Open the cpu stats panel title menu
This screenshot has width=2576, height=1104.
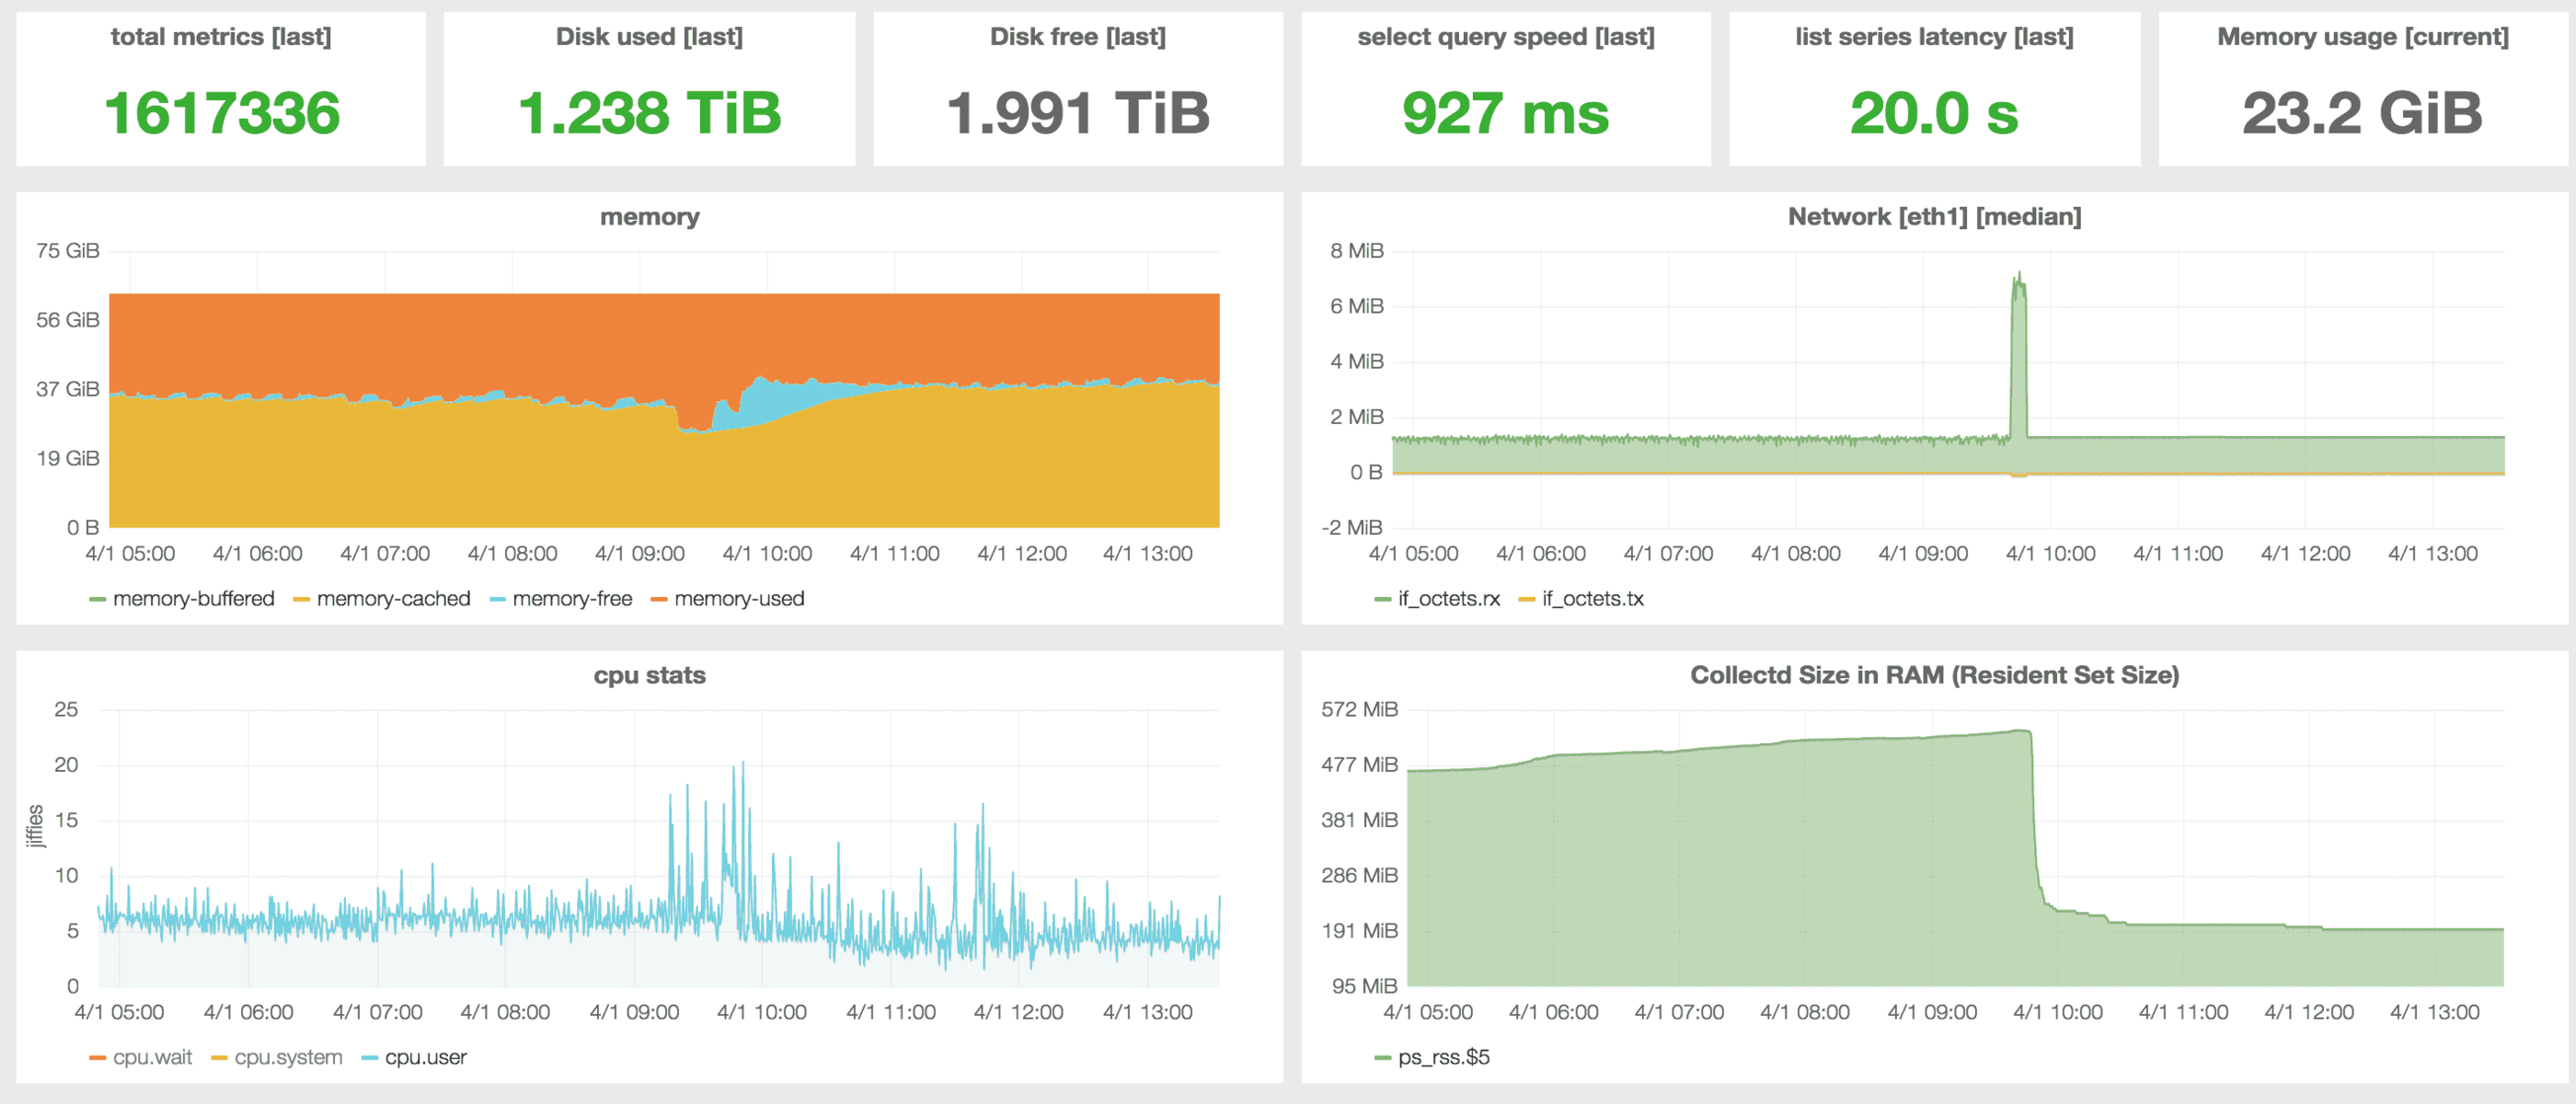[x=649, y=675]
